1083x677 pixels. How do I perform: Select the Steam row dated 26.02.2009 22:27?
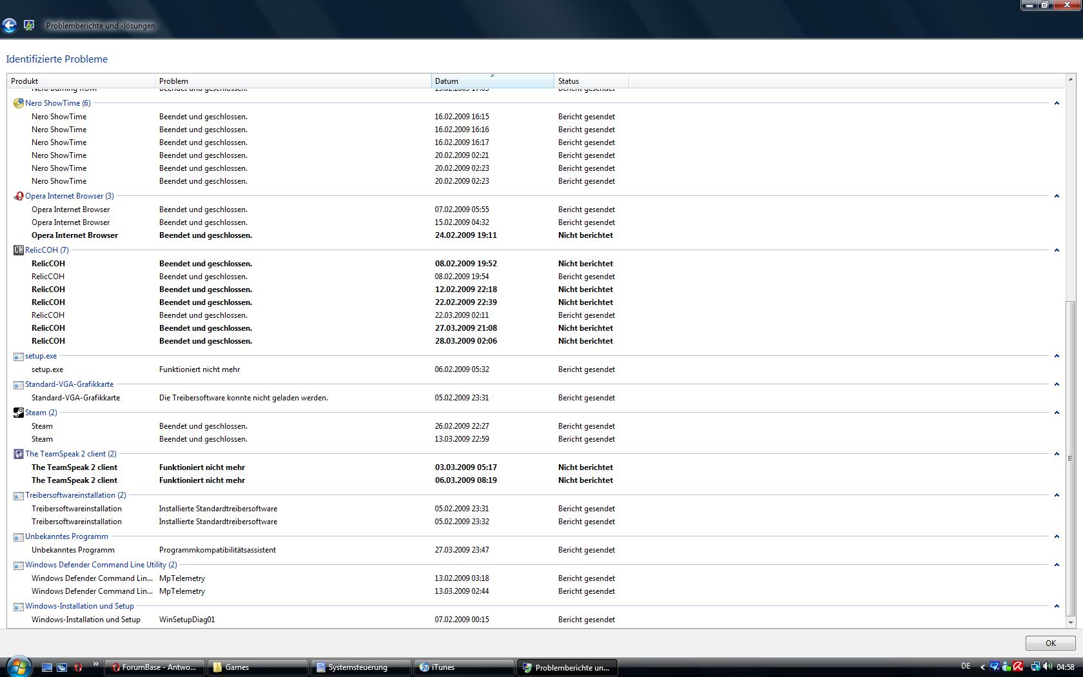[x=536, y=426]
